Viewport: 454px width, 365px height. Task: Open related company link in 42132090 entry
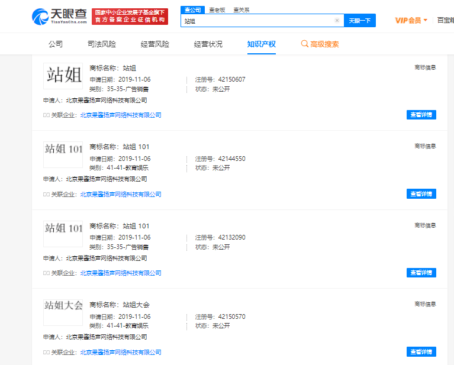point(121,273)
